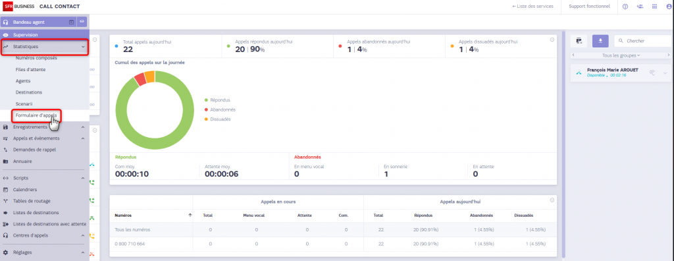Click the Disponible status of François Marie AROUET
This screenshot has height=261, width=674.
pyautogui.click(x=595, y=75)
